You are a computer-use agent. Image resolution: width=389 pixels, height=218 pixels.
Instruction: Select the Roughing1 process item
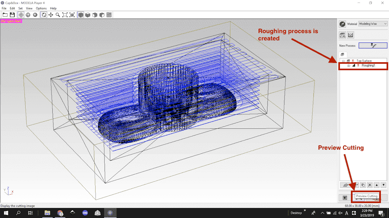coord(368,65)
